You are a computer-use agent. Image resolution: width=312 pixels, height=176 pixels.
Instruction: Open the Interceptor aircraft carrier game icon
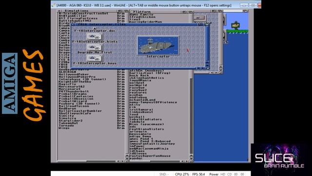click(158, 45)
